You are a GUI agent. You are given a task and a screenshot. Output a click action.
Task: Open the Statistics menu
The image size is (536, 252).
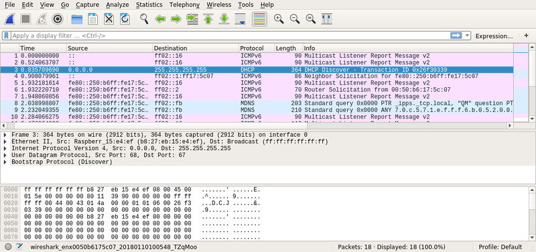pos(149,5)
